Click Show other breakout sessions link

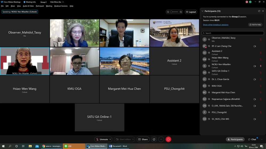(x=215, y=25)
